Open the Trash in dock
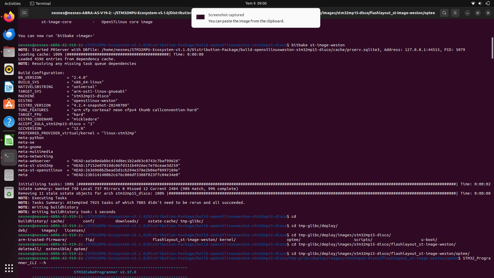The height and width of the screenshot is (278, 494). pyautogui.click(x=9, y=193)
